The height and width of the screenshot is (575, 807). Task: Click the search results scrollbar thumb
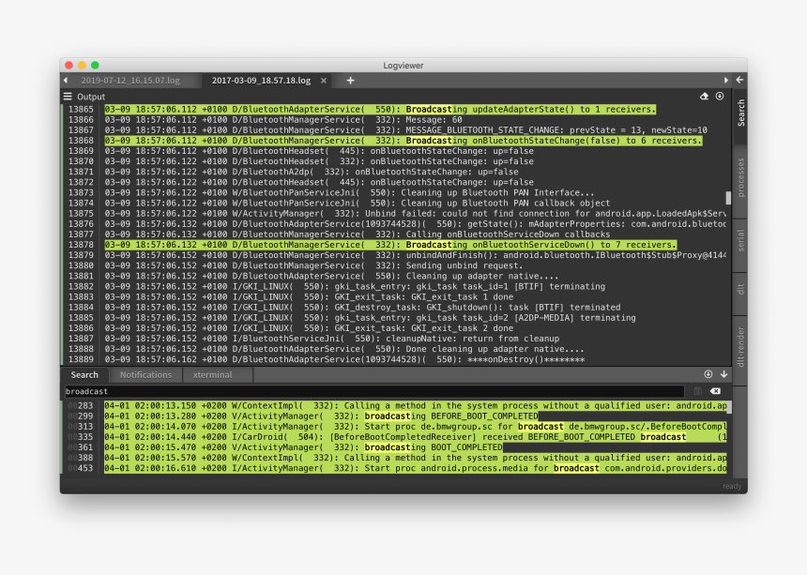coord(729,408)
